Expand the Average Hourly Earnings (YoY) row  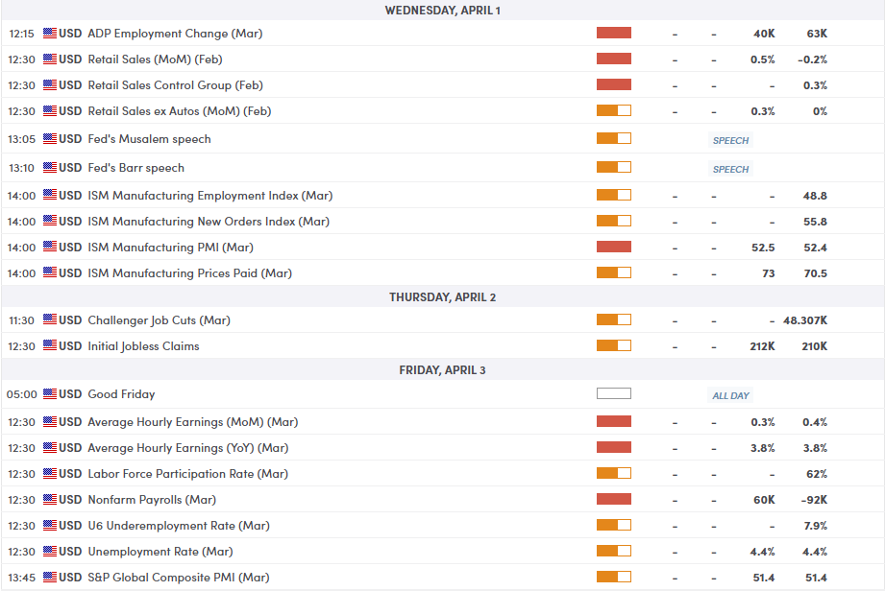442,448
